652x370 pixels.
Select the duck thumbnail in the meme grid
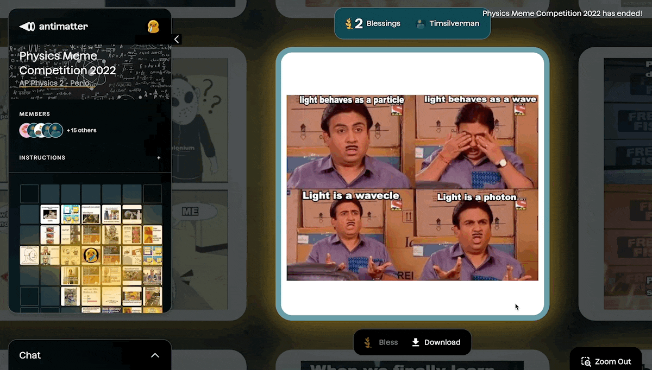point(90,255)
